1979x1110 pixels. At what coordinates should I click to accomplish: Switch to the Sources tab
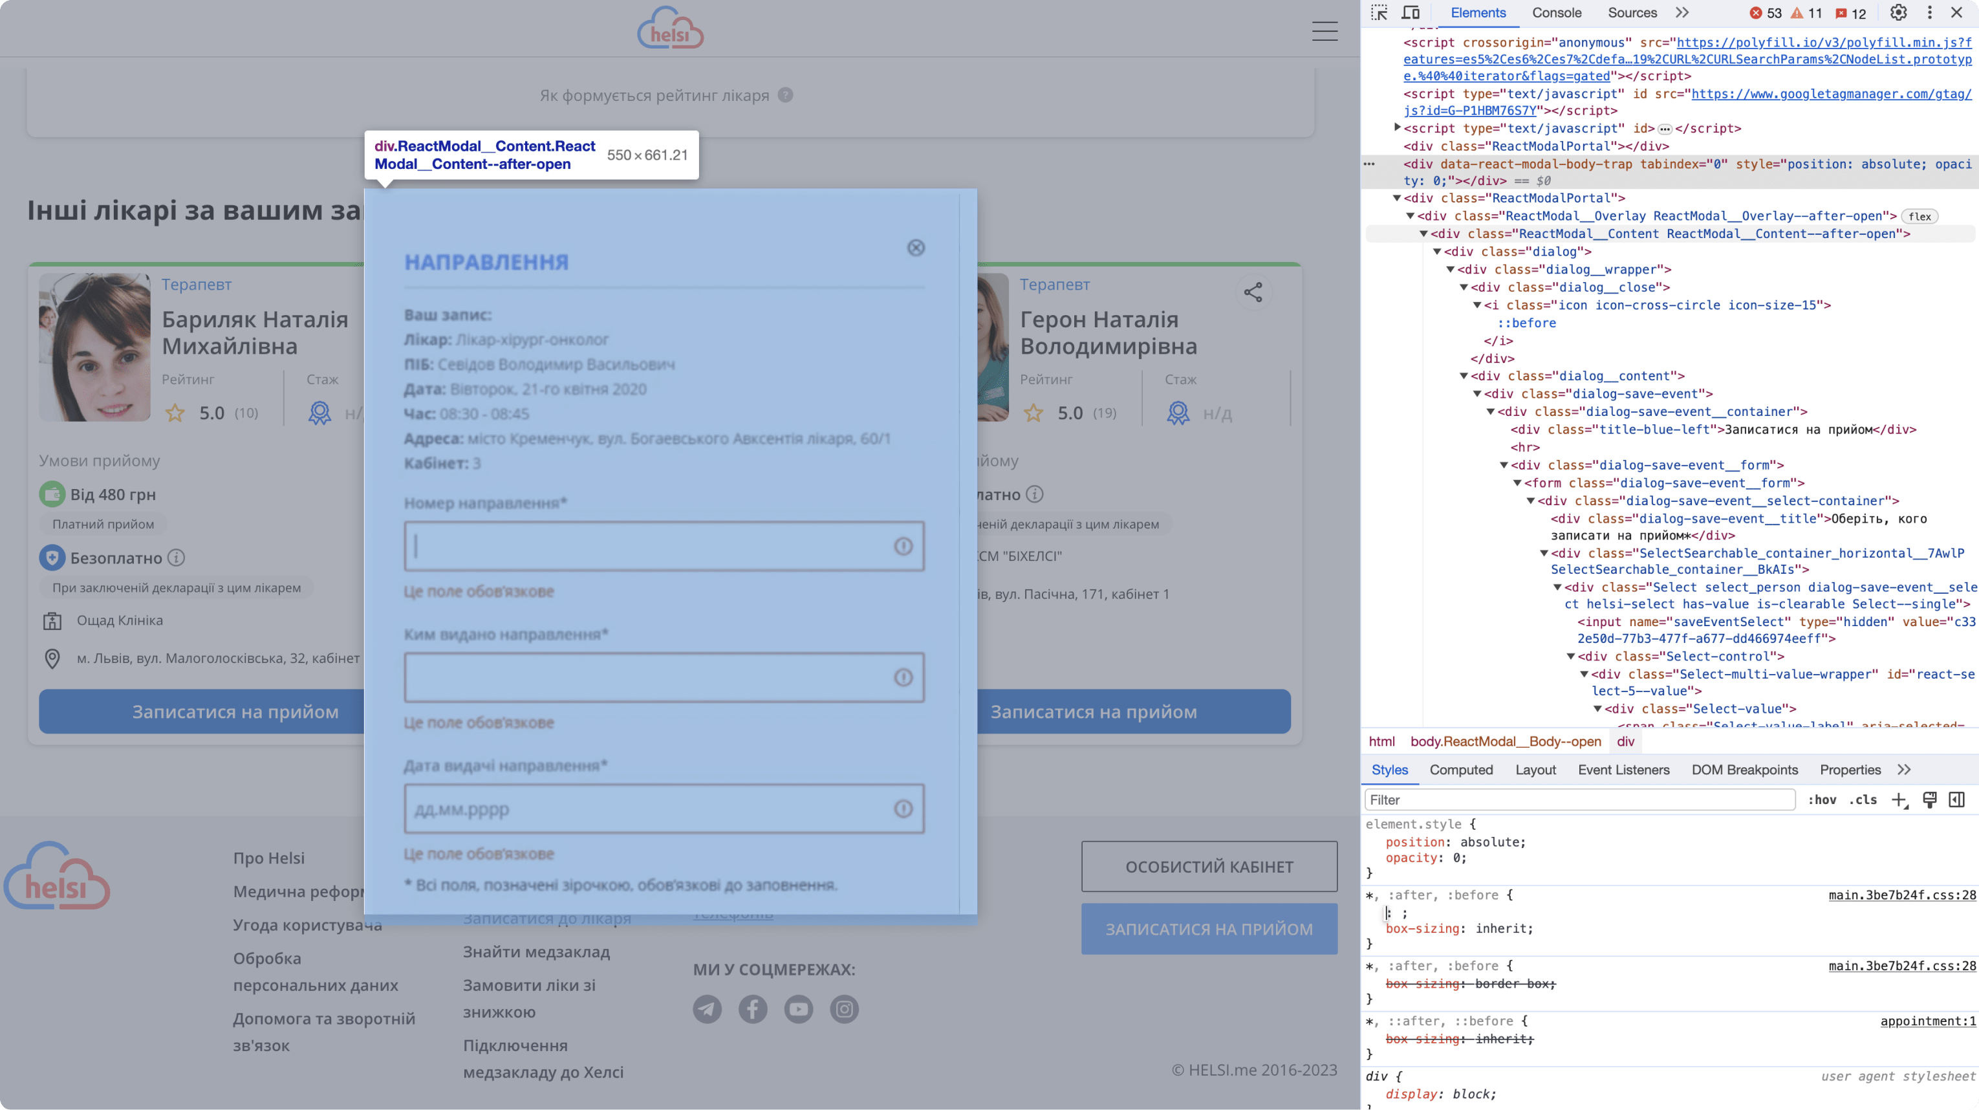tap(1632, 12)
